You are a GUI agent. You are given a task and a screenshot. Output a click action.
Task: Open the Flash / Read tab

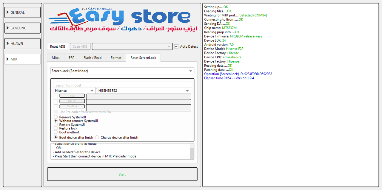coord(93,58)
